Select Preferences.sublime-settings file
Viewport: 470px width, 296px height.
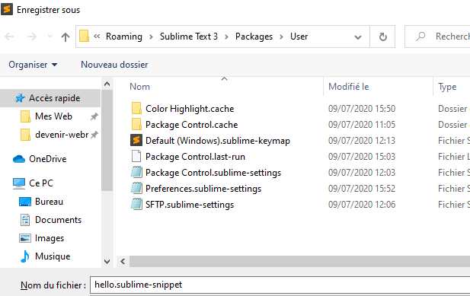point(203,189)
